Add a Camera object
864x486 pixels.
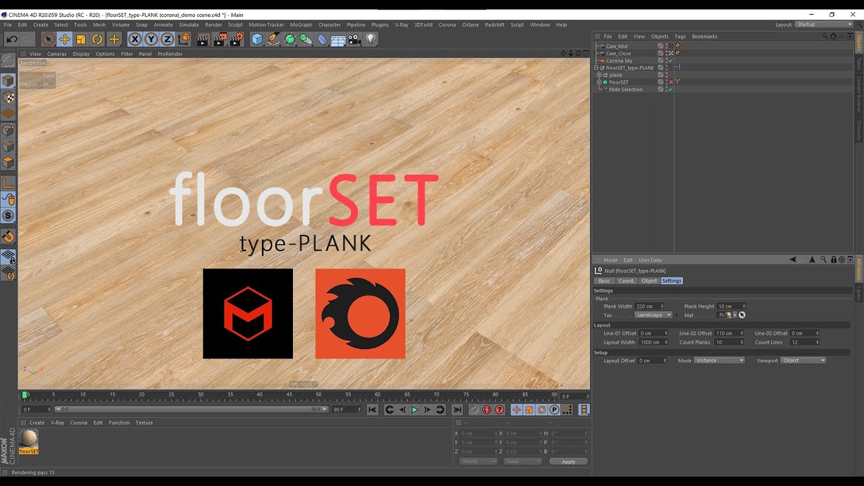tap(354, 39)
